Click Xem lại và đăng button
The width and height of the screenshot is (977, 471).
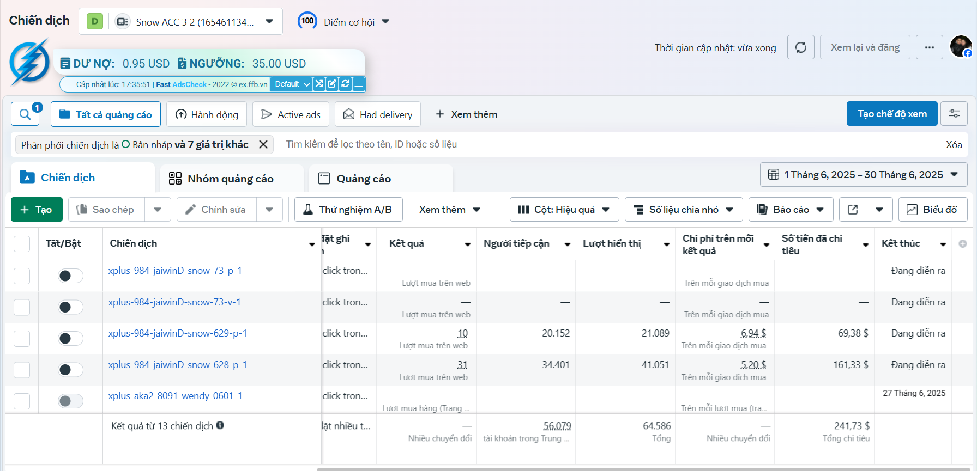click(865, 47)
